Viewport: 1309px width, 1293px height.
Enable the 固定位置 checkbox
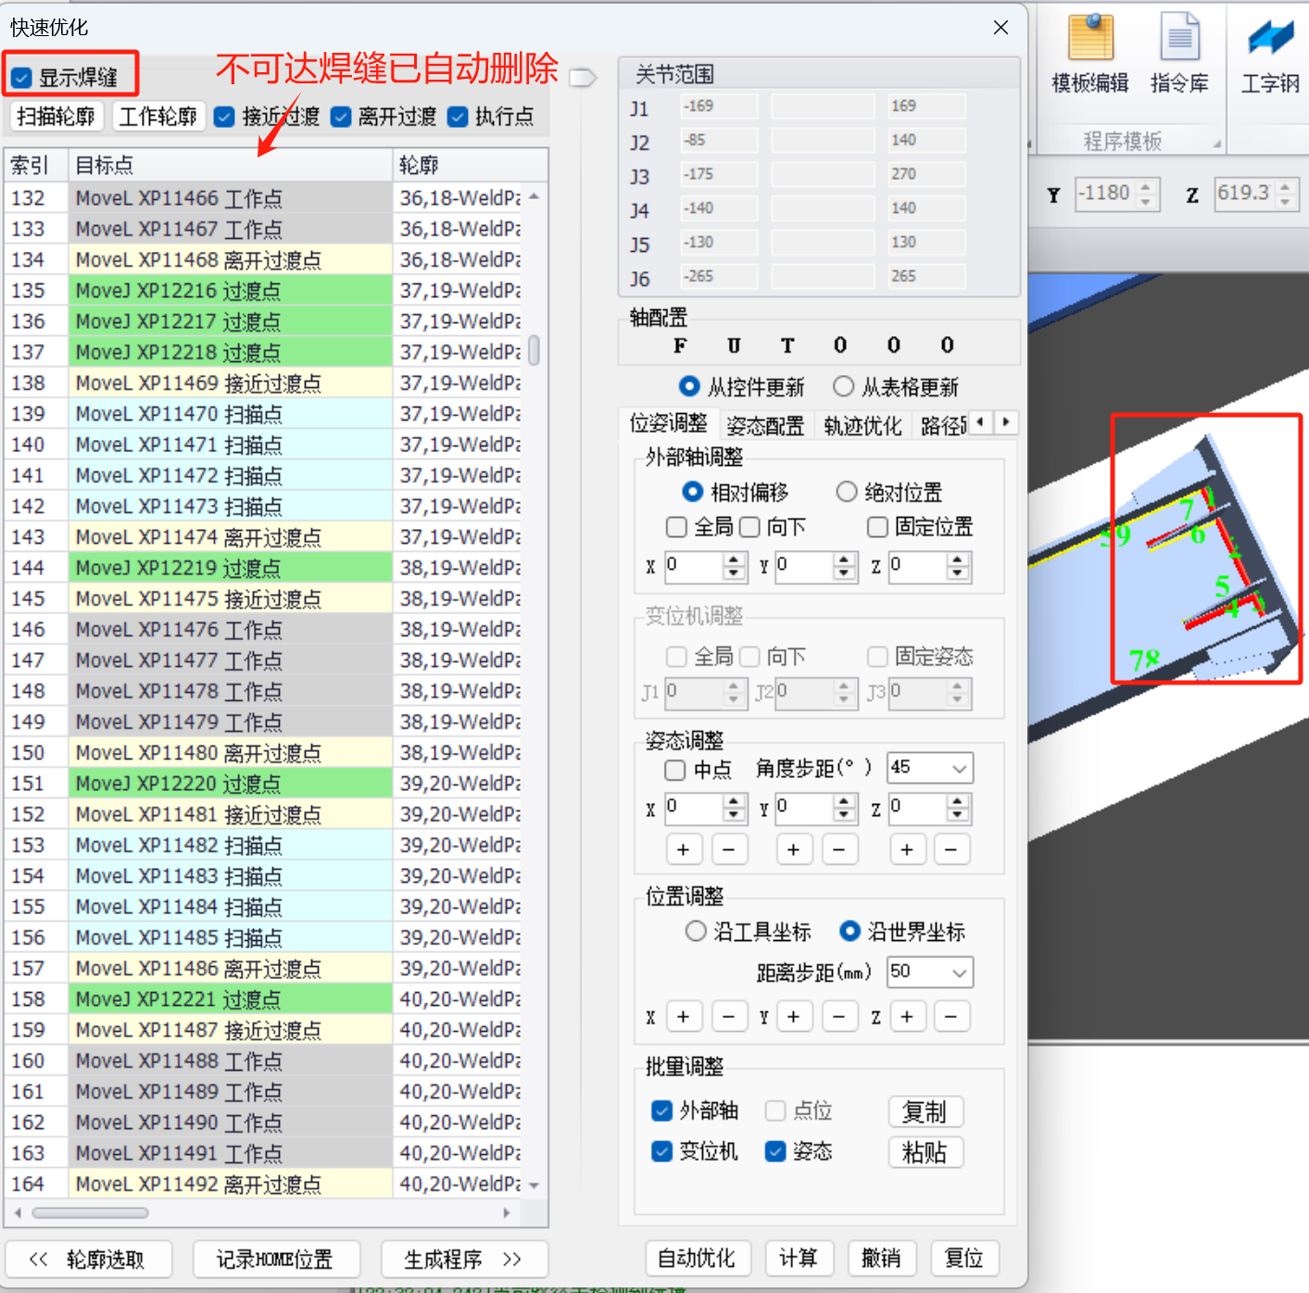pyautogui.click(x=877, y=527)
